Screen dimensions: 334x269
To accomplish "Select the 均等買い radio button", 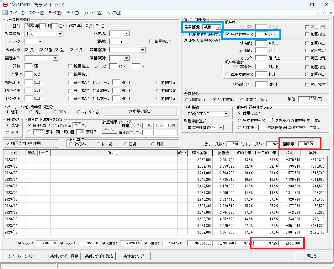I will [187, 100].
